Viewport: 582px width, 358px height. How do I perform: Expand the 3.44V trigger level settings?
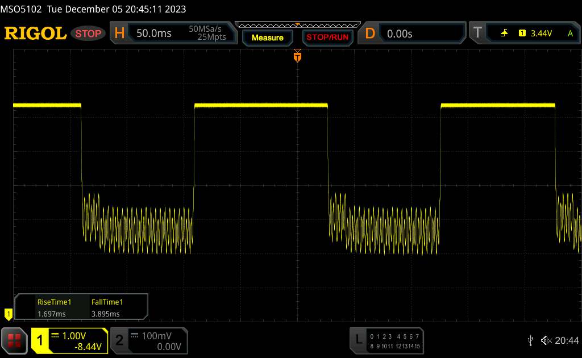(540, 34)
